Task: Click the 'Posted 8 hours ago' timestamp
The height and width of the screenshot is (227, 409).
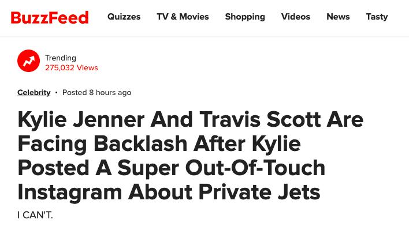Action: [97, 93]
